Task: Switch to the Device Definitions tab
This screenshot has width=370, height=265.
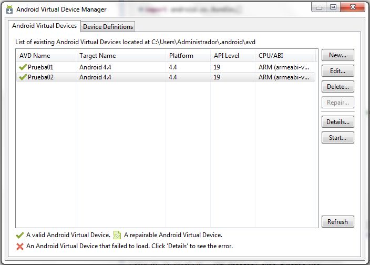Action: tap(108, 27)
